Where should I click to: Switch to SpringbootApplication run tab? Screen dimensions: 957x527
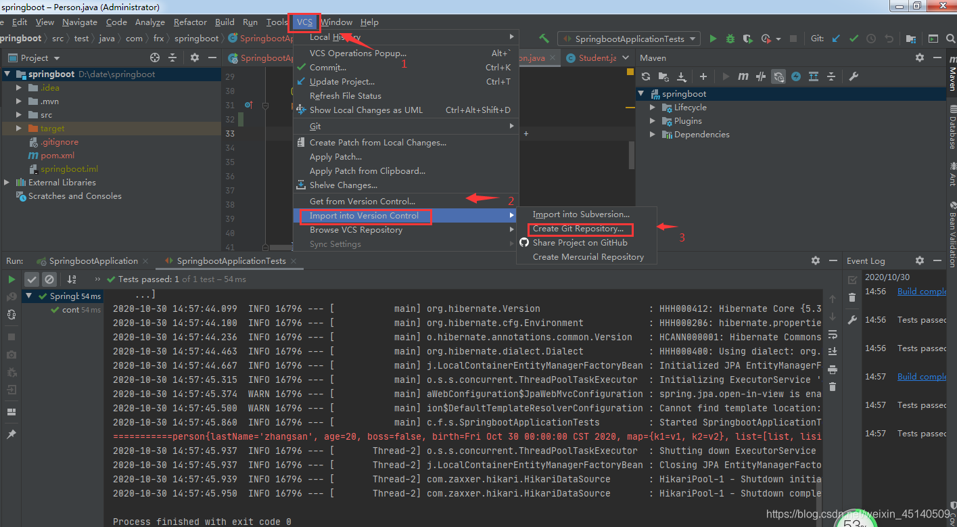pyautogui.click(x=93, y=261)
